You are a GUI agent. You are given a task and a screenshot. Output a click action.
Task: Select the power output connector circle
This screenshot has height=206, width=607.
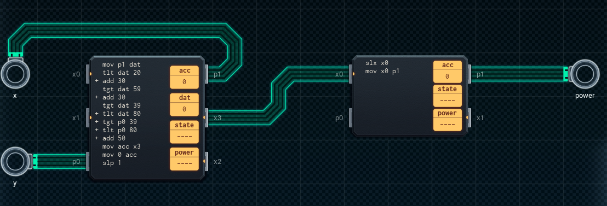[x=585, y=74]
